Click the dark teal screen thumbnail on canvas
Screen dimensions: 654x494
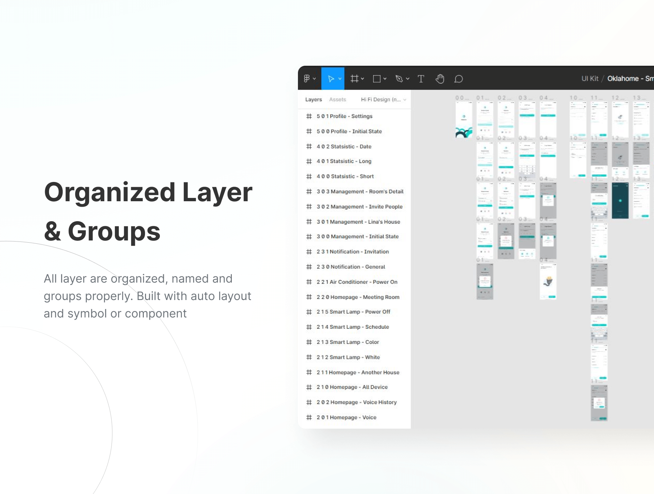point(620,201)
